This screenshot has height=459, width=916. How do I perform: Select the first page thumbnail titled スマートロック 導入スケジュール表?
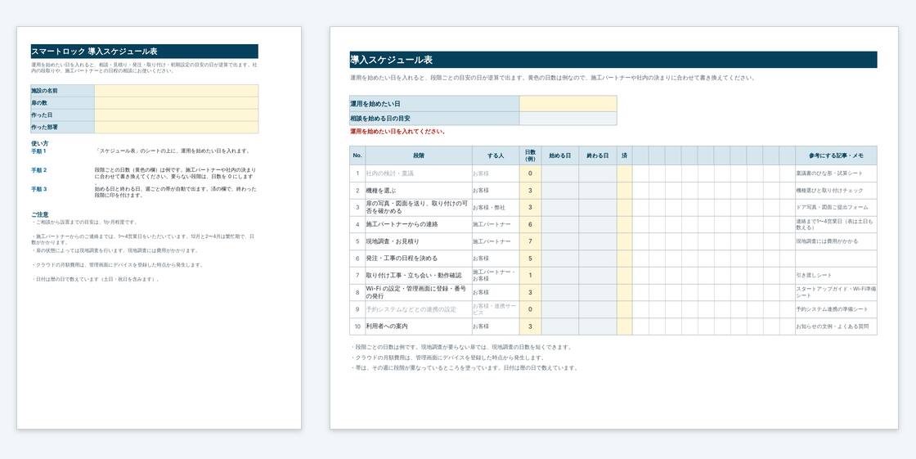[x=159, y=227]
